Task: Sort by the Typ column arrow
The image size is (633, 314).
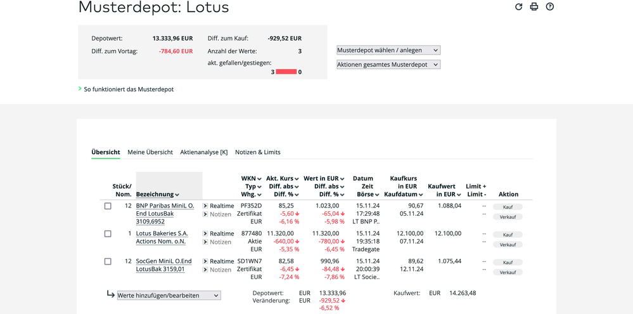Action: (x=259, y=186)
